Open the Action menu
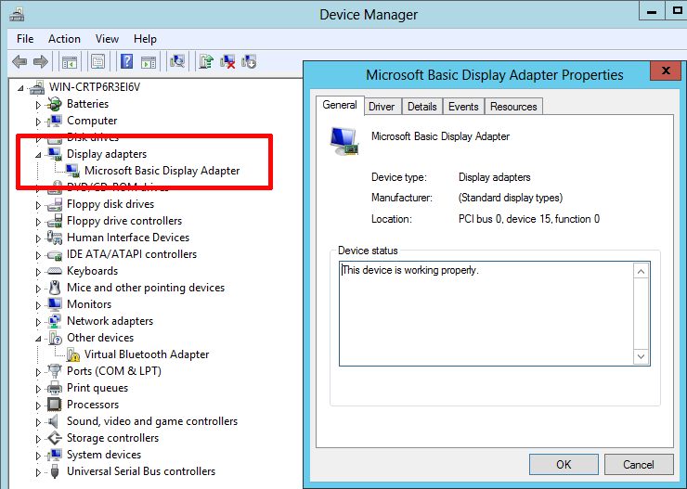The height and width of the screenshot is (489, 687). click(x=64, y=39)
